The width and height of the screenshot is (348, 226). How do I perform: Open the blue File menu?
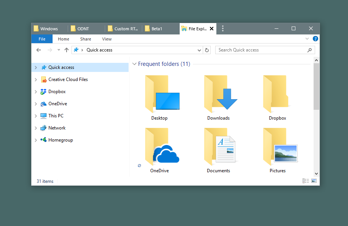point(42,39)
